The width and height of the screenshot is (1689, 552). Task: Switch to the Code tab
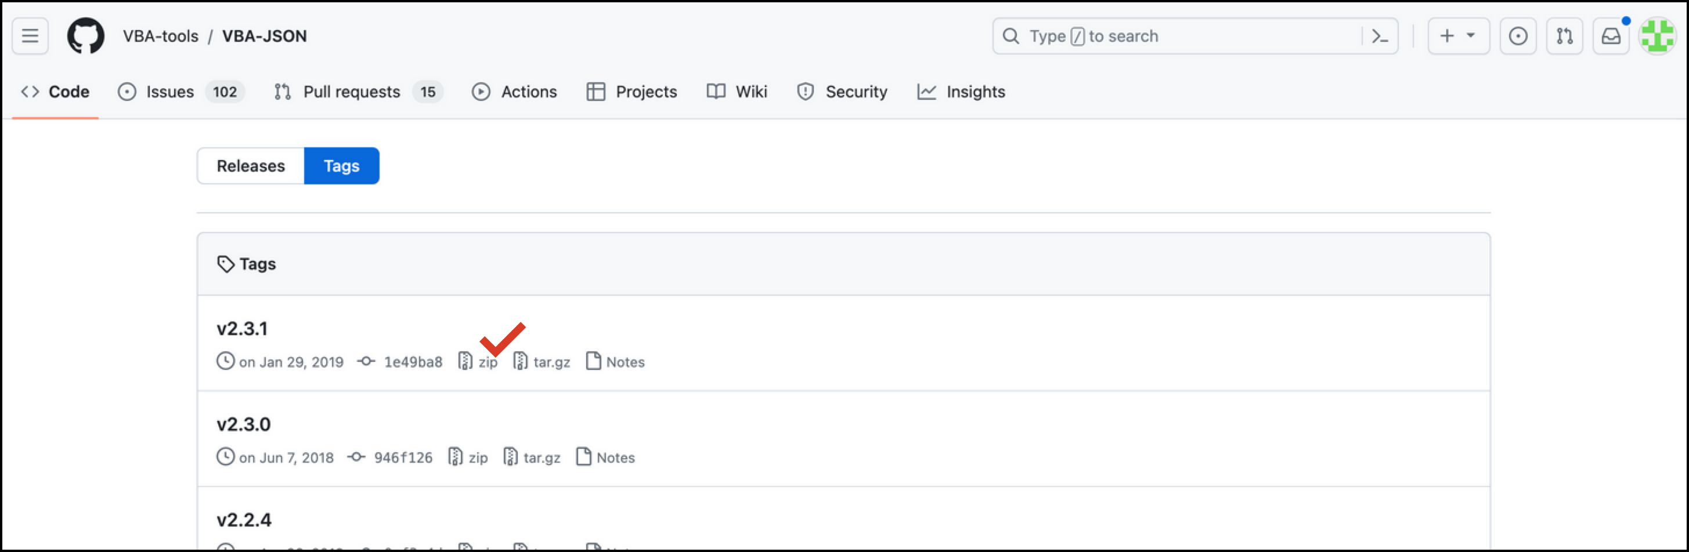pos(55,92)
